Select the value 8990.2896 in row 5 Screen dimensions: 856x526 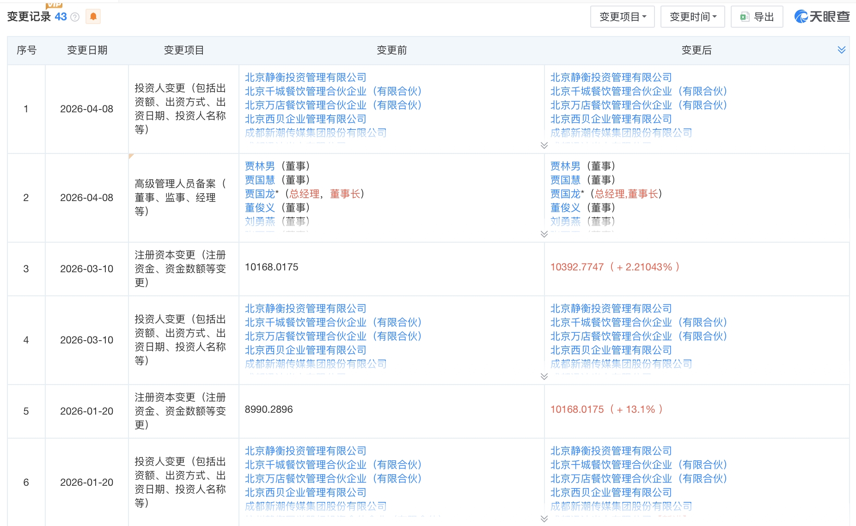coord(269,409)
